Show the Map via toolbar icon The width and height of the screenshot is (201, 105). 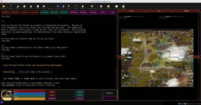click(63, 7)
